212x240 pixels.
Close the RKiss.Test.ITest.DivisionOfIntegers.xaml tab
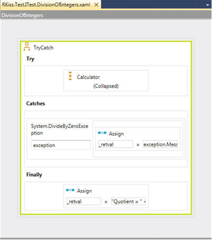[97, 5]
